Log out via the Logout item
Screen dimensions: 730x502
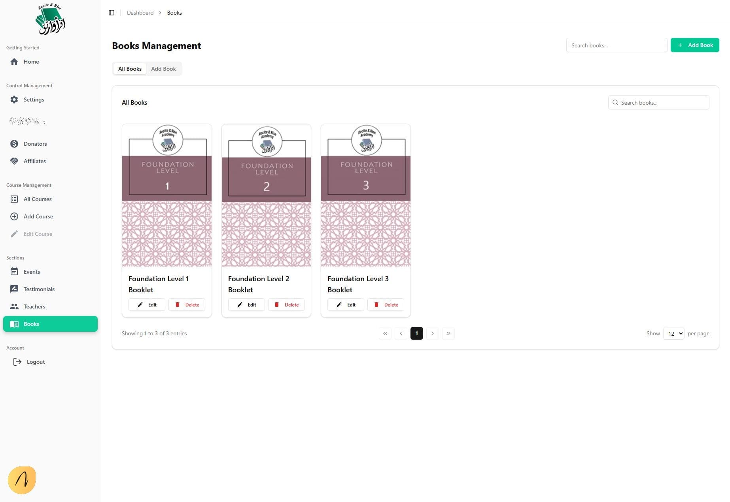click(x=35, y=362)
